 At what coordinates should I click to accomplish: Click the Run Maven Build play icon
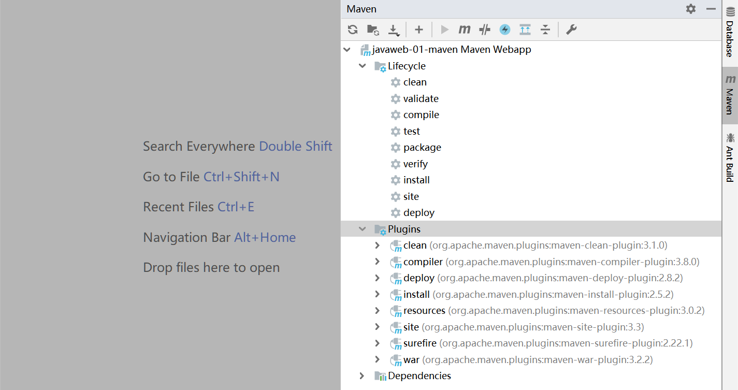click(444, 30)
